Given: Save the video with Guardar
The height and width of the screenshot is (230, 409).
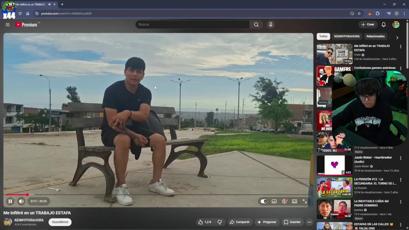Looking at the screenshot, I should pyautogui.click(x=292, y=222).
